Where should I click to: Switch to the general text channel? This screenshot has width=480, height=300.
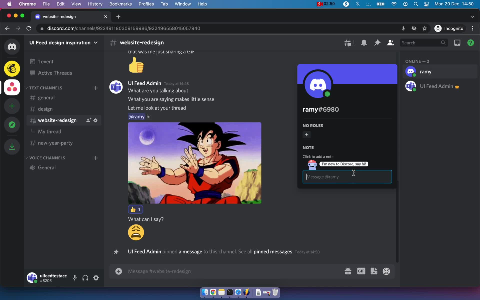pos(63,98)
